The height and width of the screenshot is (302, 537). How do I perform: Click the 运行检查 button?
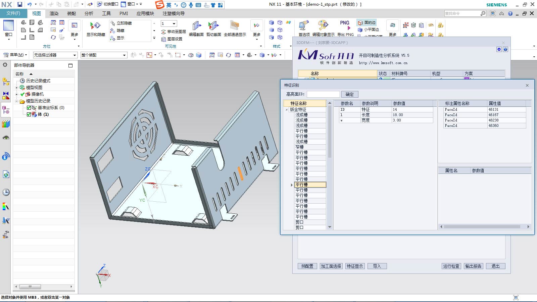451,266
